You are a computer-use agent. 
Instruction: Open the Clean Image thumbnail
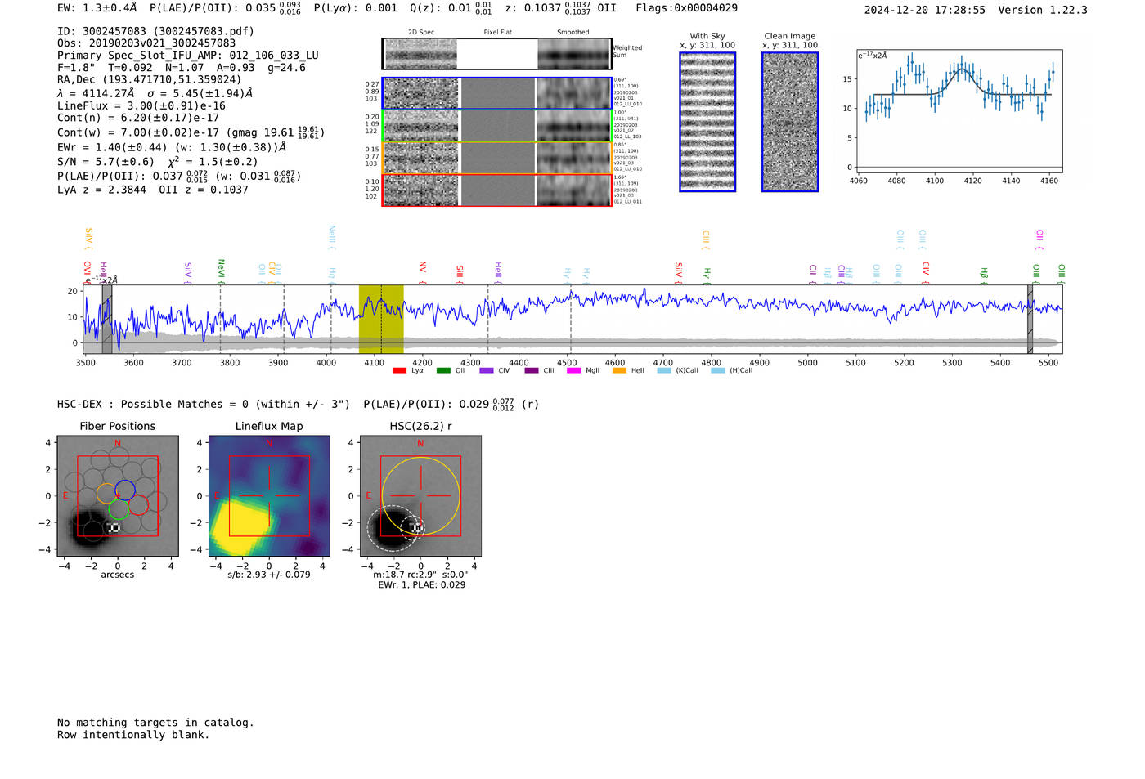(790, 122)
